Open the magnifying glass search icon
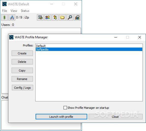This screenshot has height=131, width=146. [70, 17]
